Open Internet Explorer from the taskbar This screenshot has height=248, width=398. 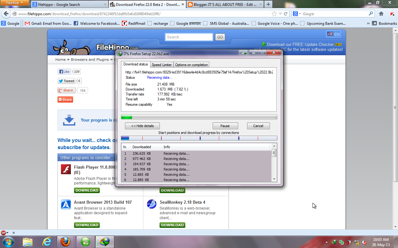[x=47, y=242]
